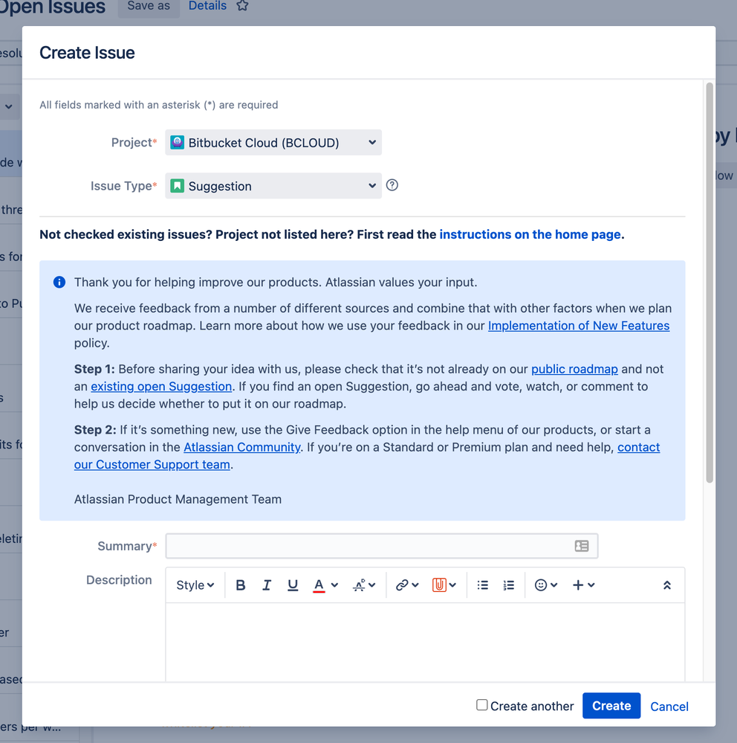Open existing open Suggestion link
The image size is (737, 743).
pyautogui.click(x=161, y=387)
